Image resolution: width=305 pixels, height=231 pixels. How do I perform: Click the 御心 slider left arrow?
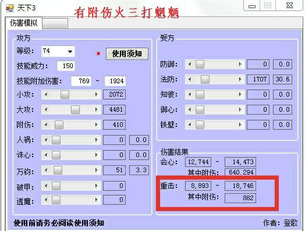[190, 109]
